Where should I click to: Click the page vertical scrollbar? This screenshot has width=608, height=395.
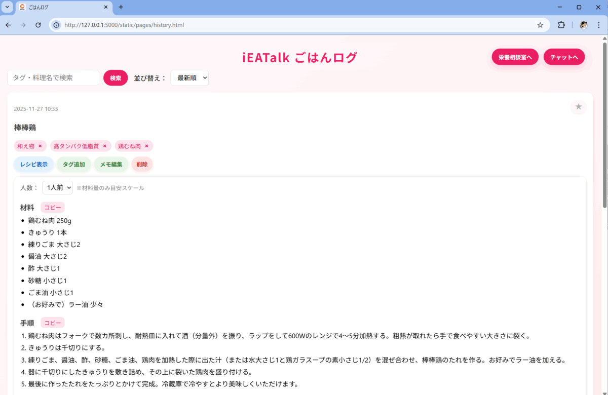coord(604,127)
